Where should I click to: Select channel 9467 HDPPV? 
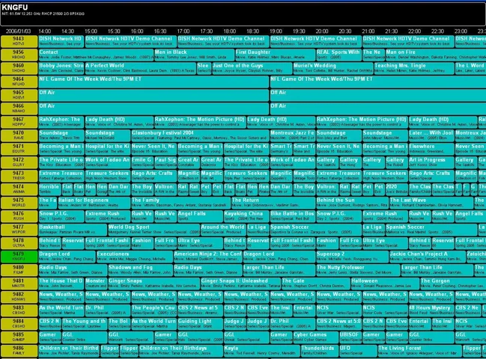19,122
